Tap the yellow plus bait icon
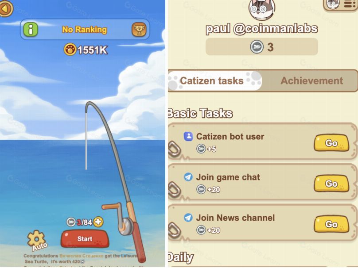The width and height of the screenshot is (358, 268). pos(98,222)
